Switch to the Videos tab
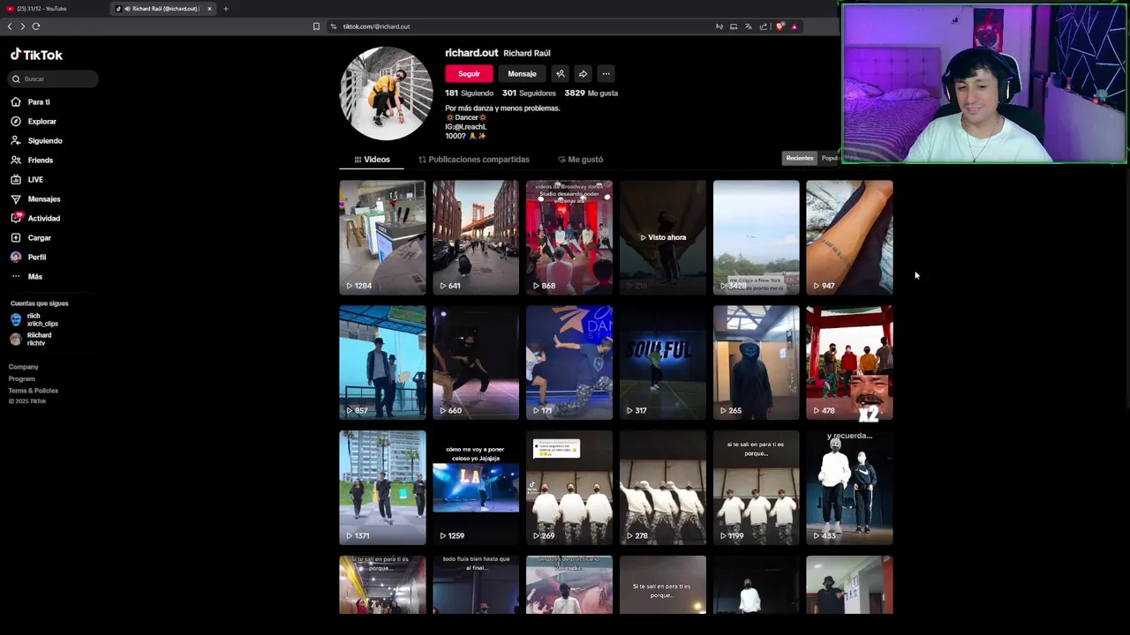 (x=372, y=160)
